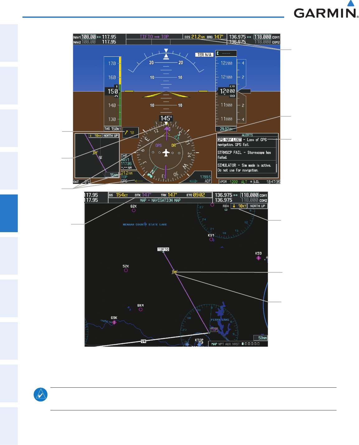
Task: Click the DTK 147° field on the MFD
Action: click(143, 195)
